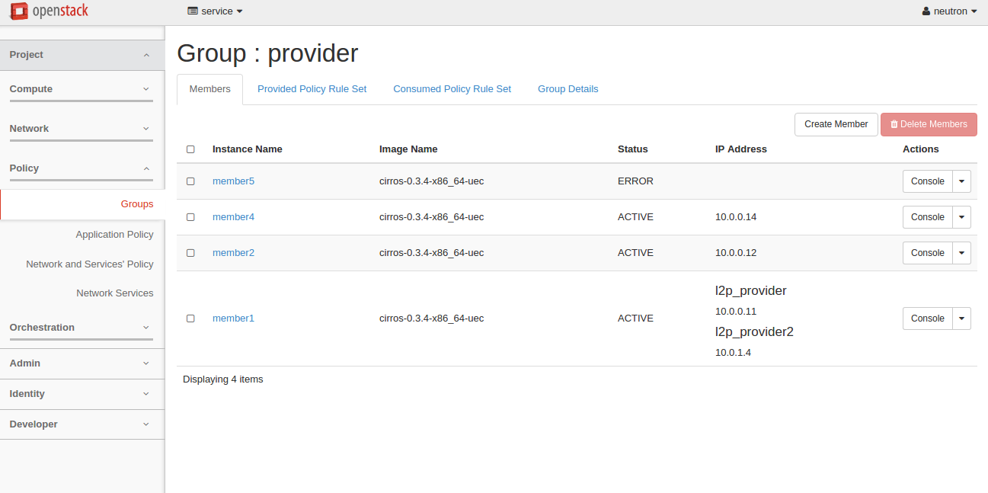Image resolution: width=988 pixels, height=493 pixels.
Task: Expand the Identity sidebar section
Action: click(82, 394)
